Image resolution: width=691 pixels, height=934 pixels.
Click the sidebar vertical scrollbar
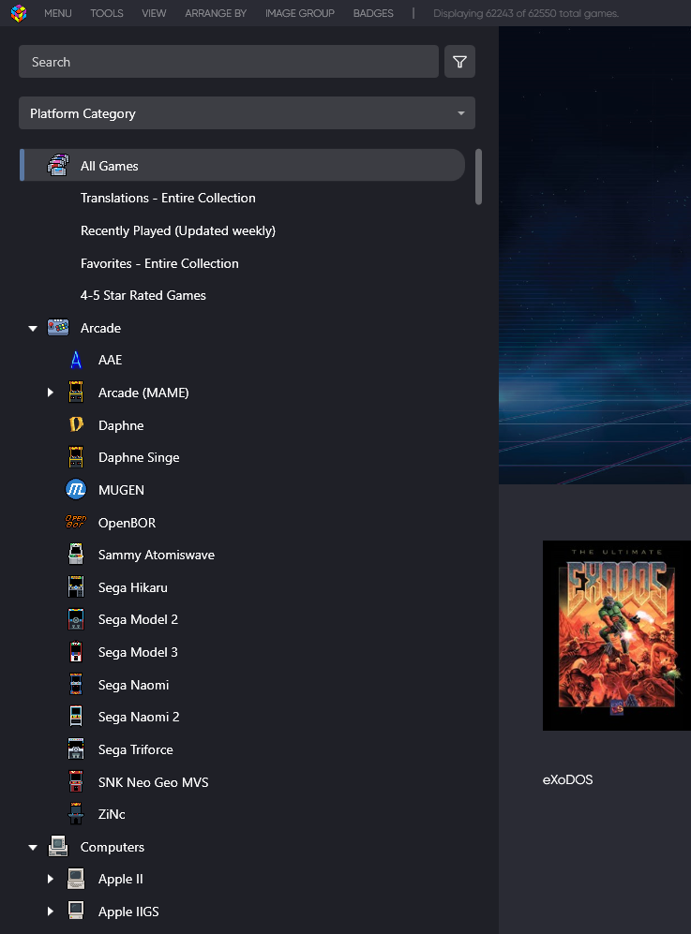click(478, 177)
